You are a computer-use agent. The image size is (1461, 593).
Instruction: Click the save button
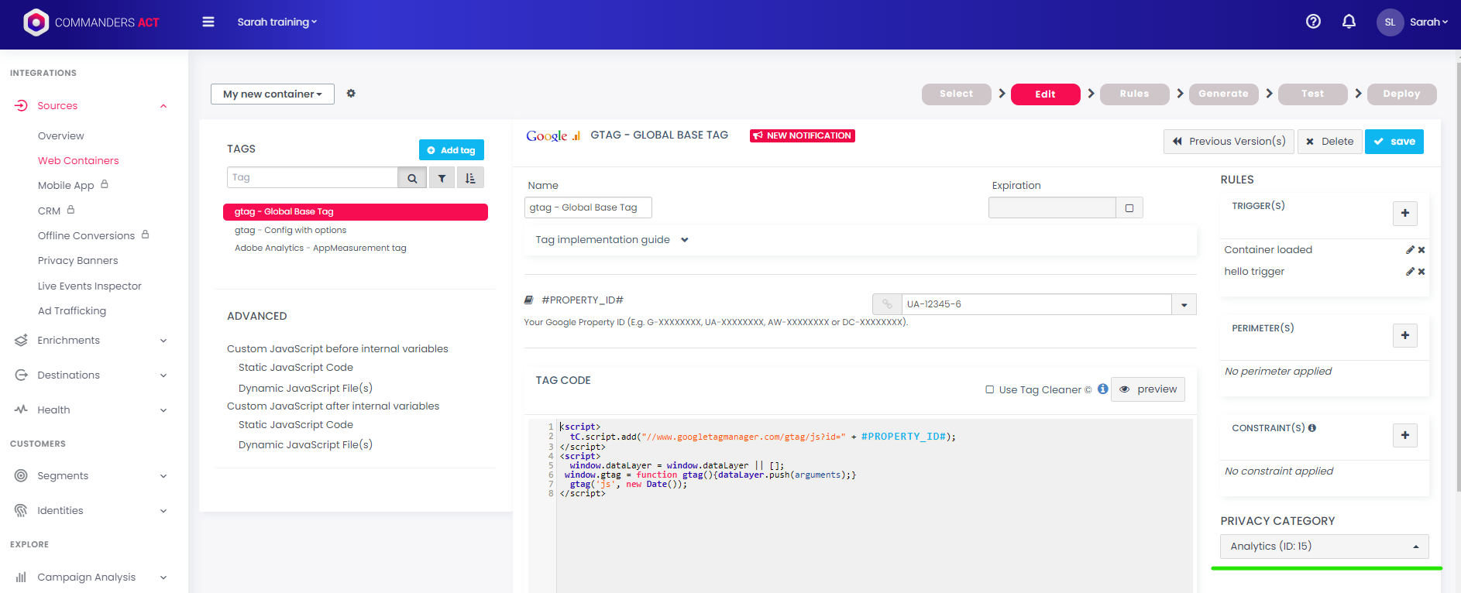1394,142
